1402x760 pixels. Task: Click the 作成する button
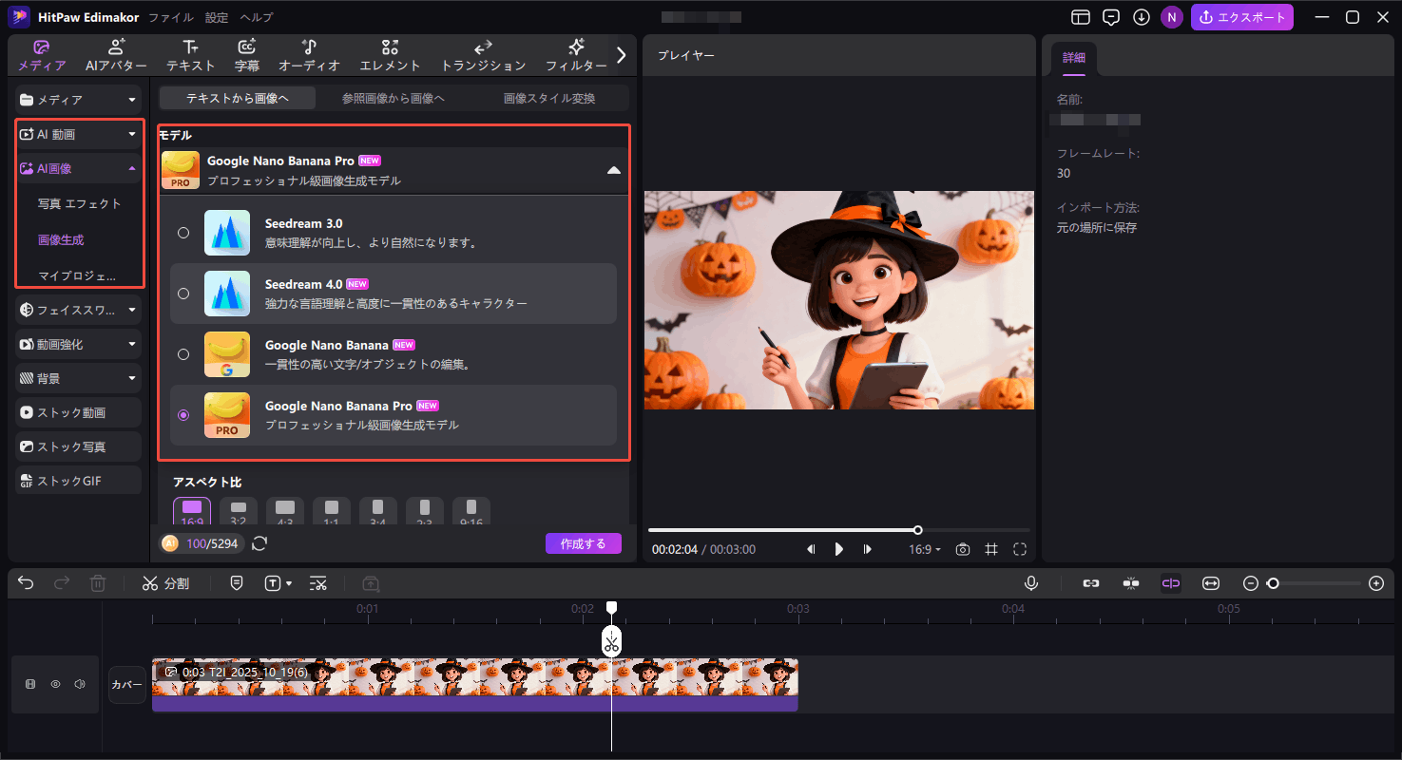click(583, 543)
